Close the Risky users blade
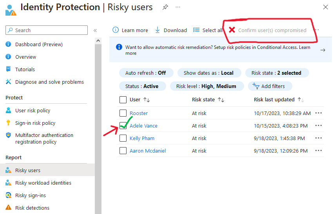Image resolution: width=335 pixels, height=214 pixels. coord(325,7)
